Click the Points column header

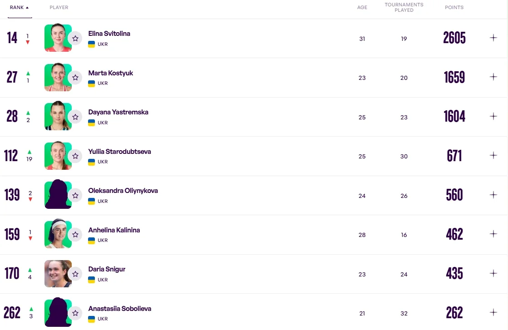(454, 8)
